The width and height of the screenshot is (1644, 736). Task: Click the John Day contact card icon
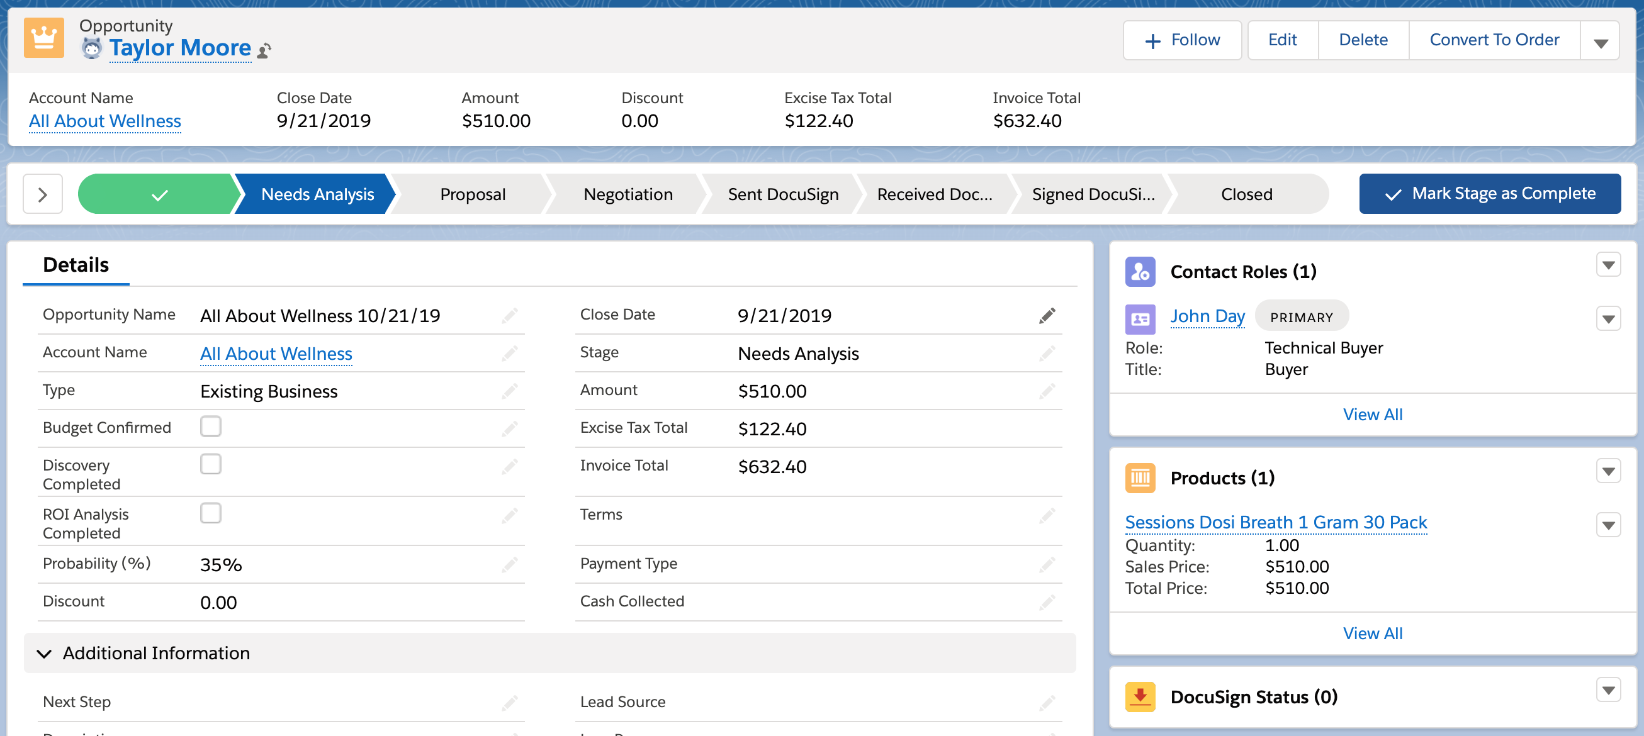pyautogui.click(x=1140, y=318)
